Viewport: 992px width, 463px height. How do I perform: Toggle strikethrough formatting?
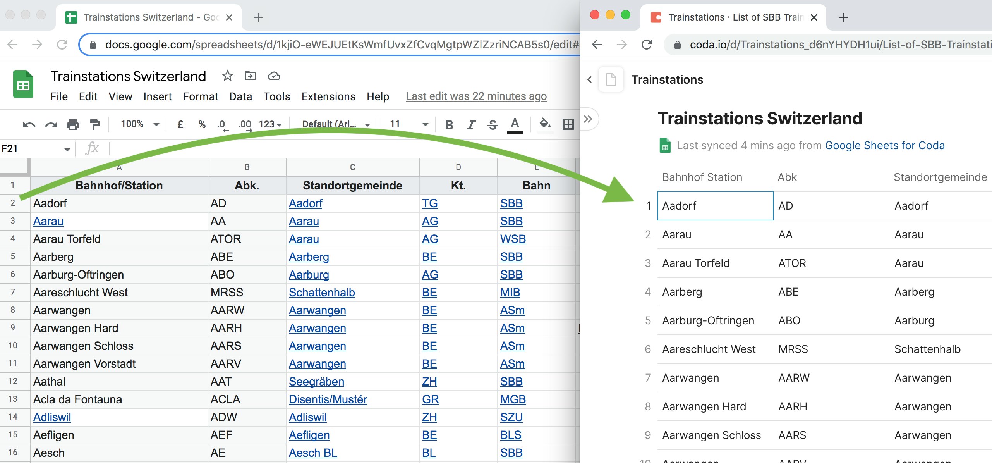492,124
